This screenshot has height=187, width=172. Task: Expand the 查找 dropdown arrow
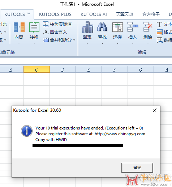click(x=102, y=43)
